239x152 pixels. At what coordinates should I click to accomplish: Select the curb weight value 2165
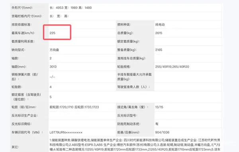(159, 50)
